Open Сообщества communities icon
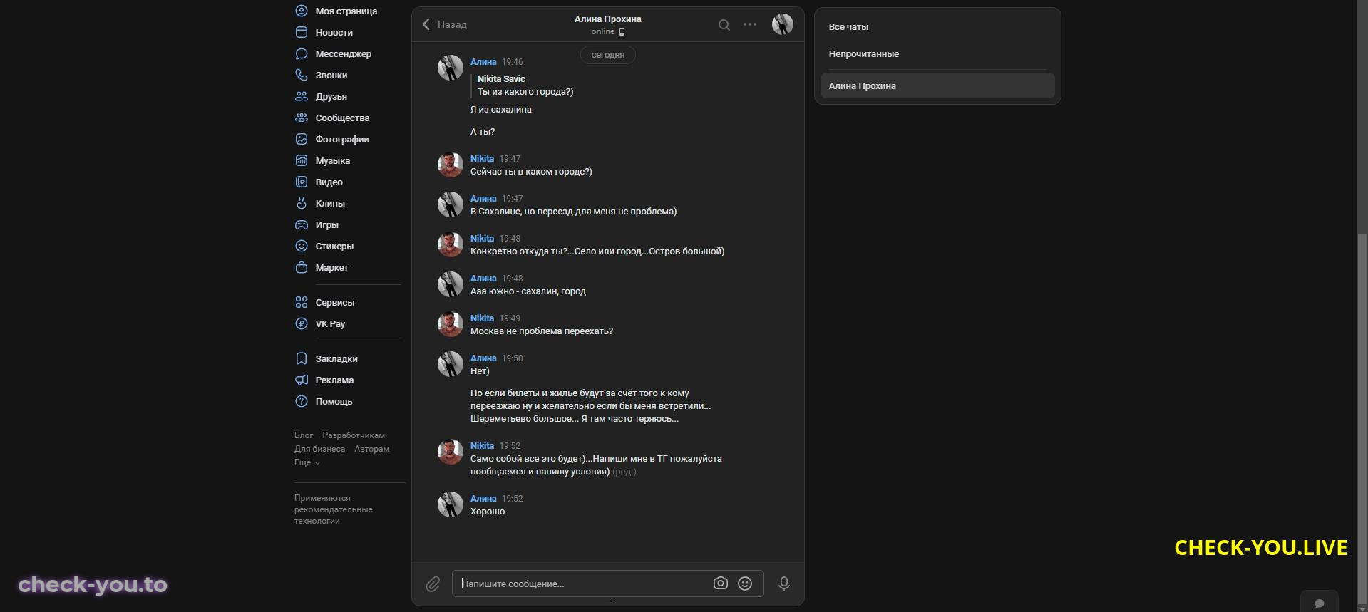This screenshot has height=612, width=1368. click(302, 118)
